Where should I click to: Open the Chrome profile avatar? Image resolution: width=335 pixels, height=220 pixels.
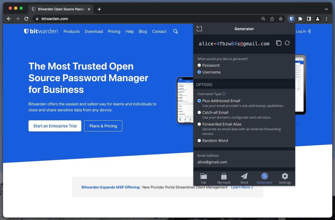[x=317, y=19]
